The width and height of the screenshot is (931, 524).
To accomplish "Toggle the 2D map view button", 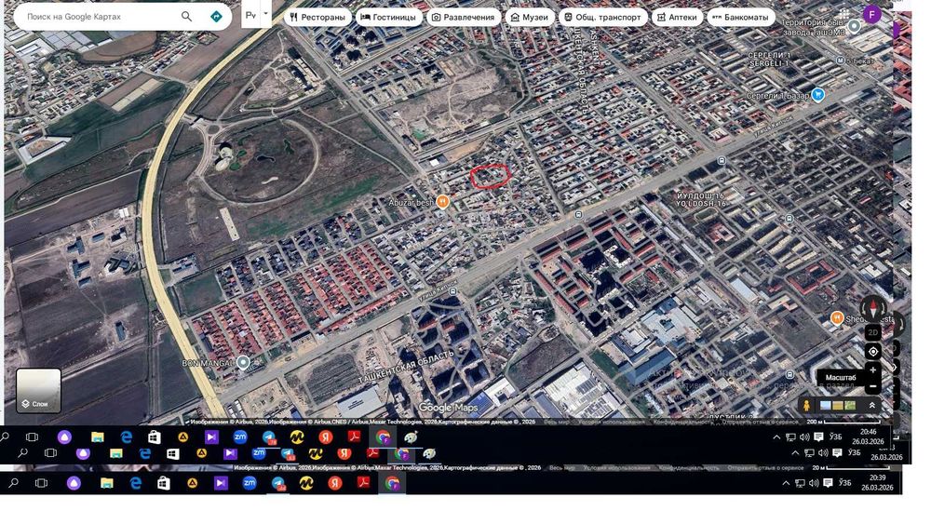I will coord(873,332).
